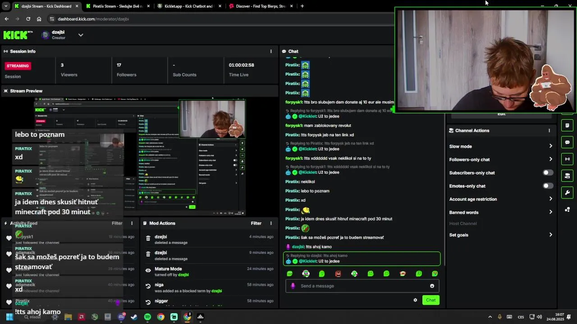The width and height of the screenshot is (577, 324).
Task: Expand Account age restriction options
Action: point(500,199)
